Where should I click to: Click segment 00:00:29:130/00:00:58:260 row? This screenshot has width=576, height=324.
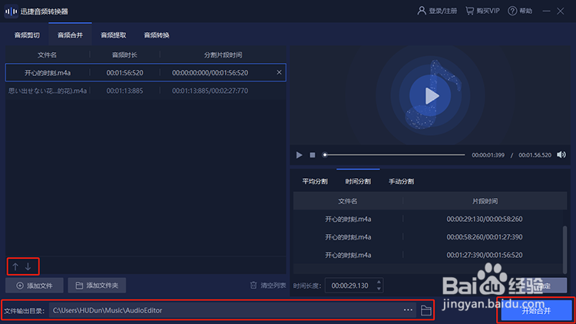pos(428,219)
